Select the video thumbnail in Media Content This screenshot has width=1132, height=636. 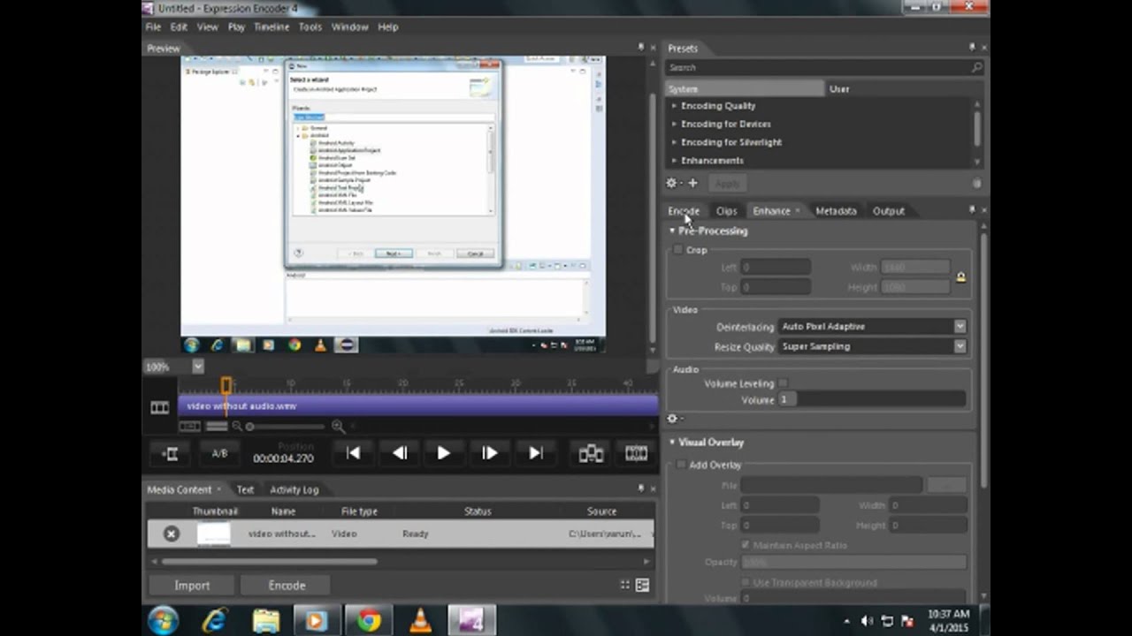[x=213, y=534]
